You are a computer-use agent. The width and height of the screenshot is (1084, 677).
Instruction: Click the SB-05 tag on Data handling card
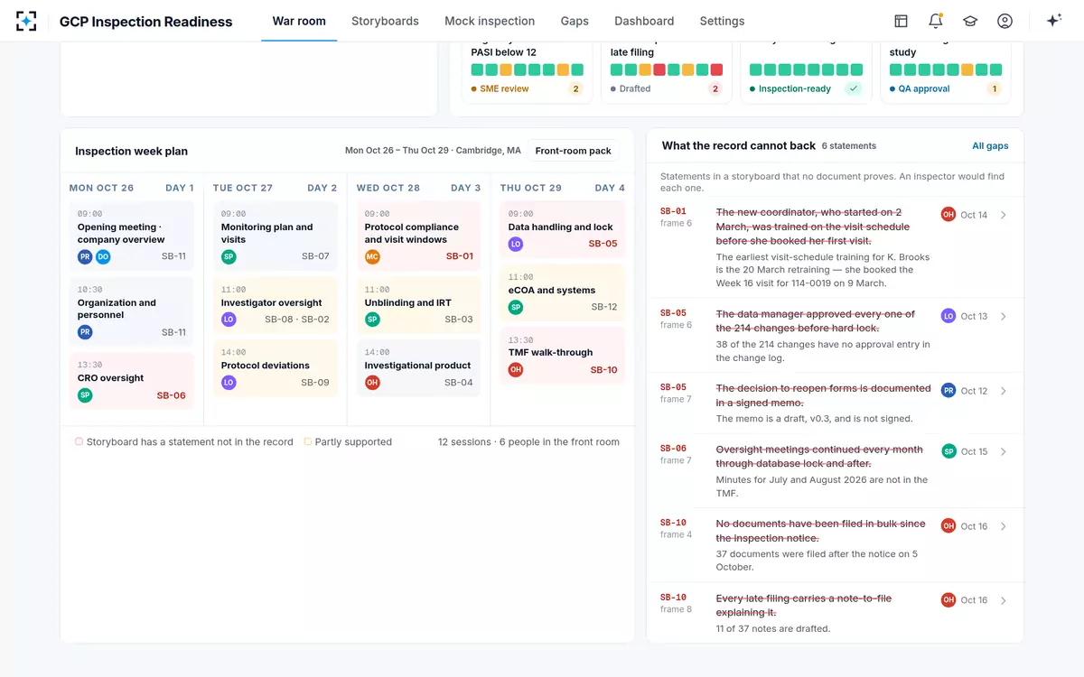tap(603, 244)
